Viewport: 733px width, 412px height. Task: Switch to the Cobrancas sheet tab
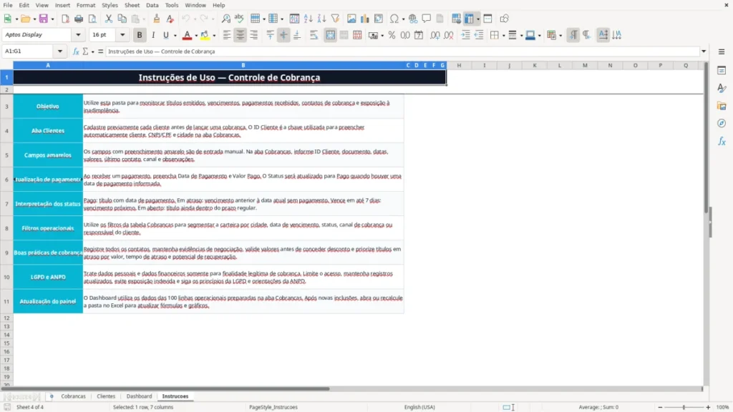[74, 396]
